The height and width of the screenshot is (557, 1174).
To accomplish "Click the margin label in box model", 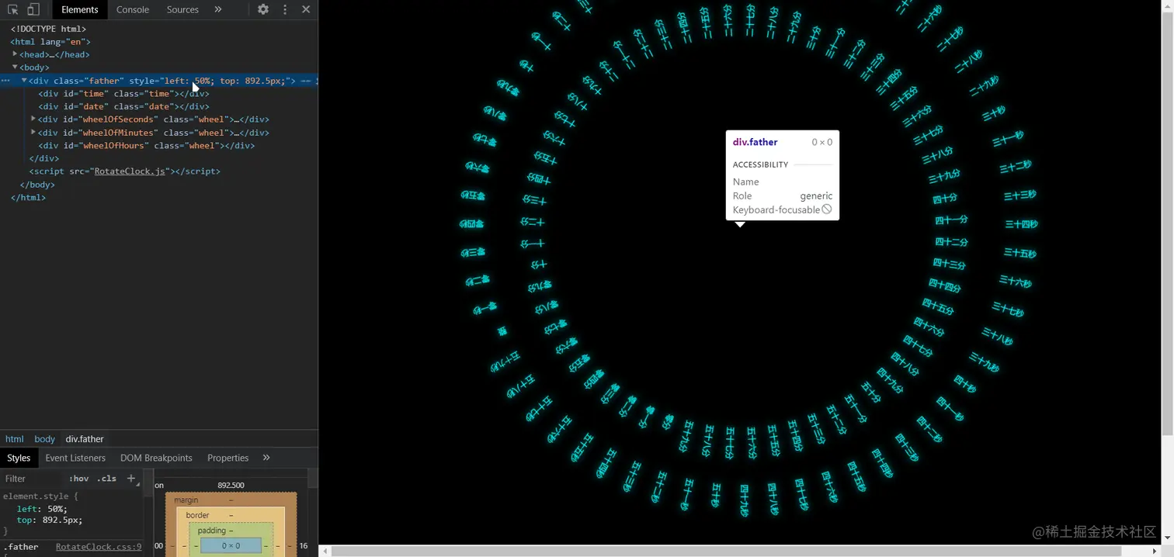I will [186, 500].
